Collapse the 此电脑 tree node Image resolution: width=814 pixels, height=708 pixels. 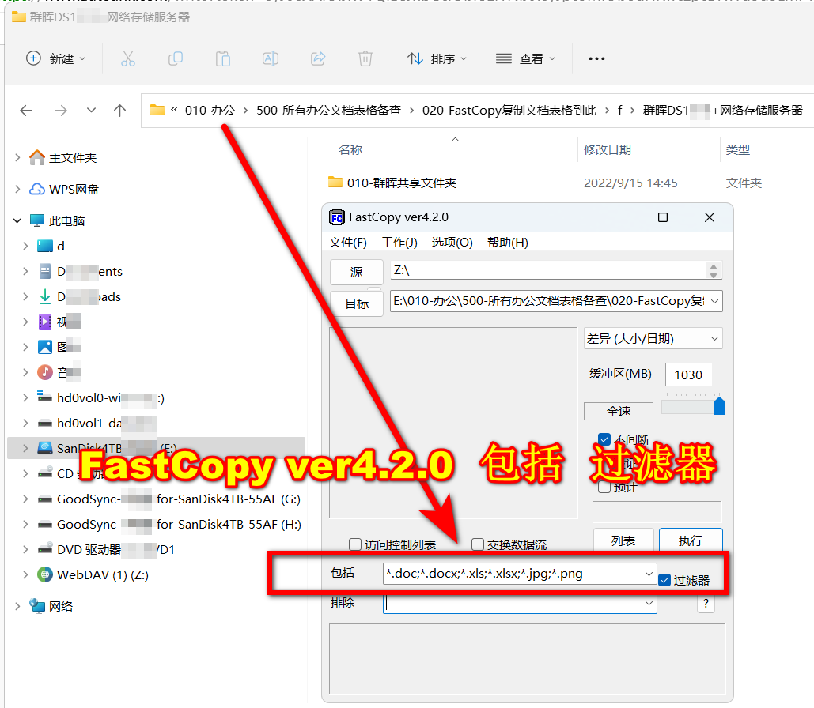(17, 220)
